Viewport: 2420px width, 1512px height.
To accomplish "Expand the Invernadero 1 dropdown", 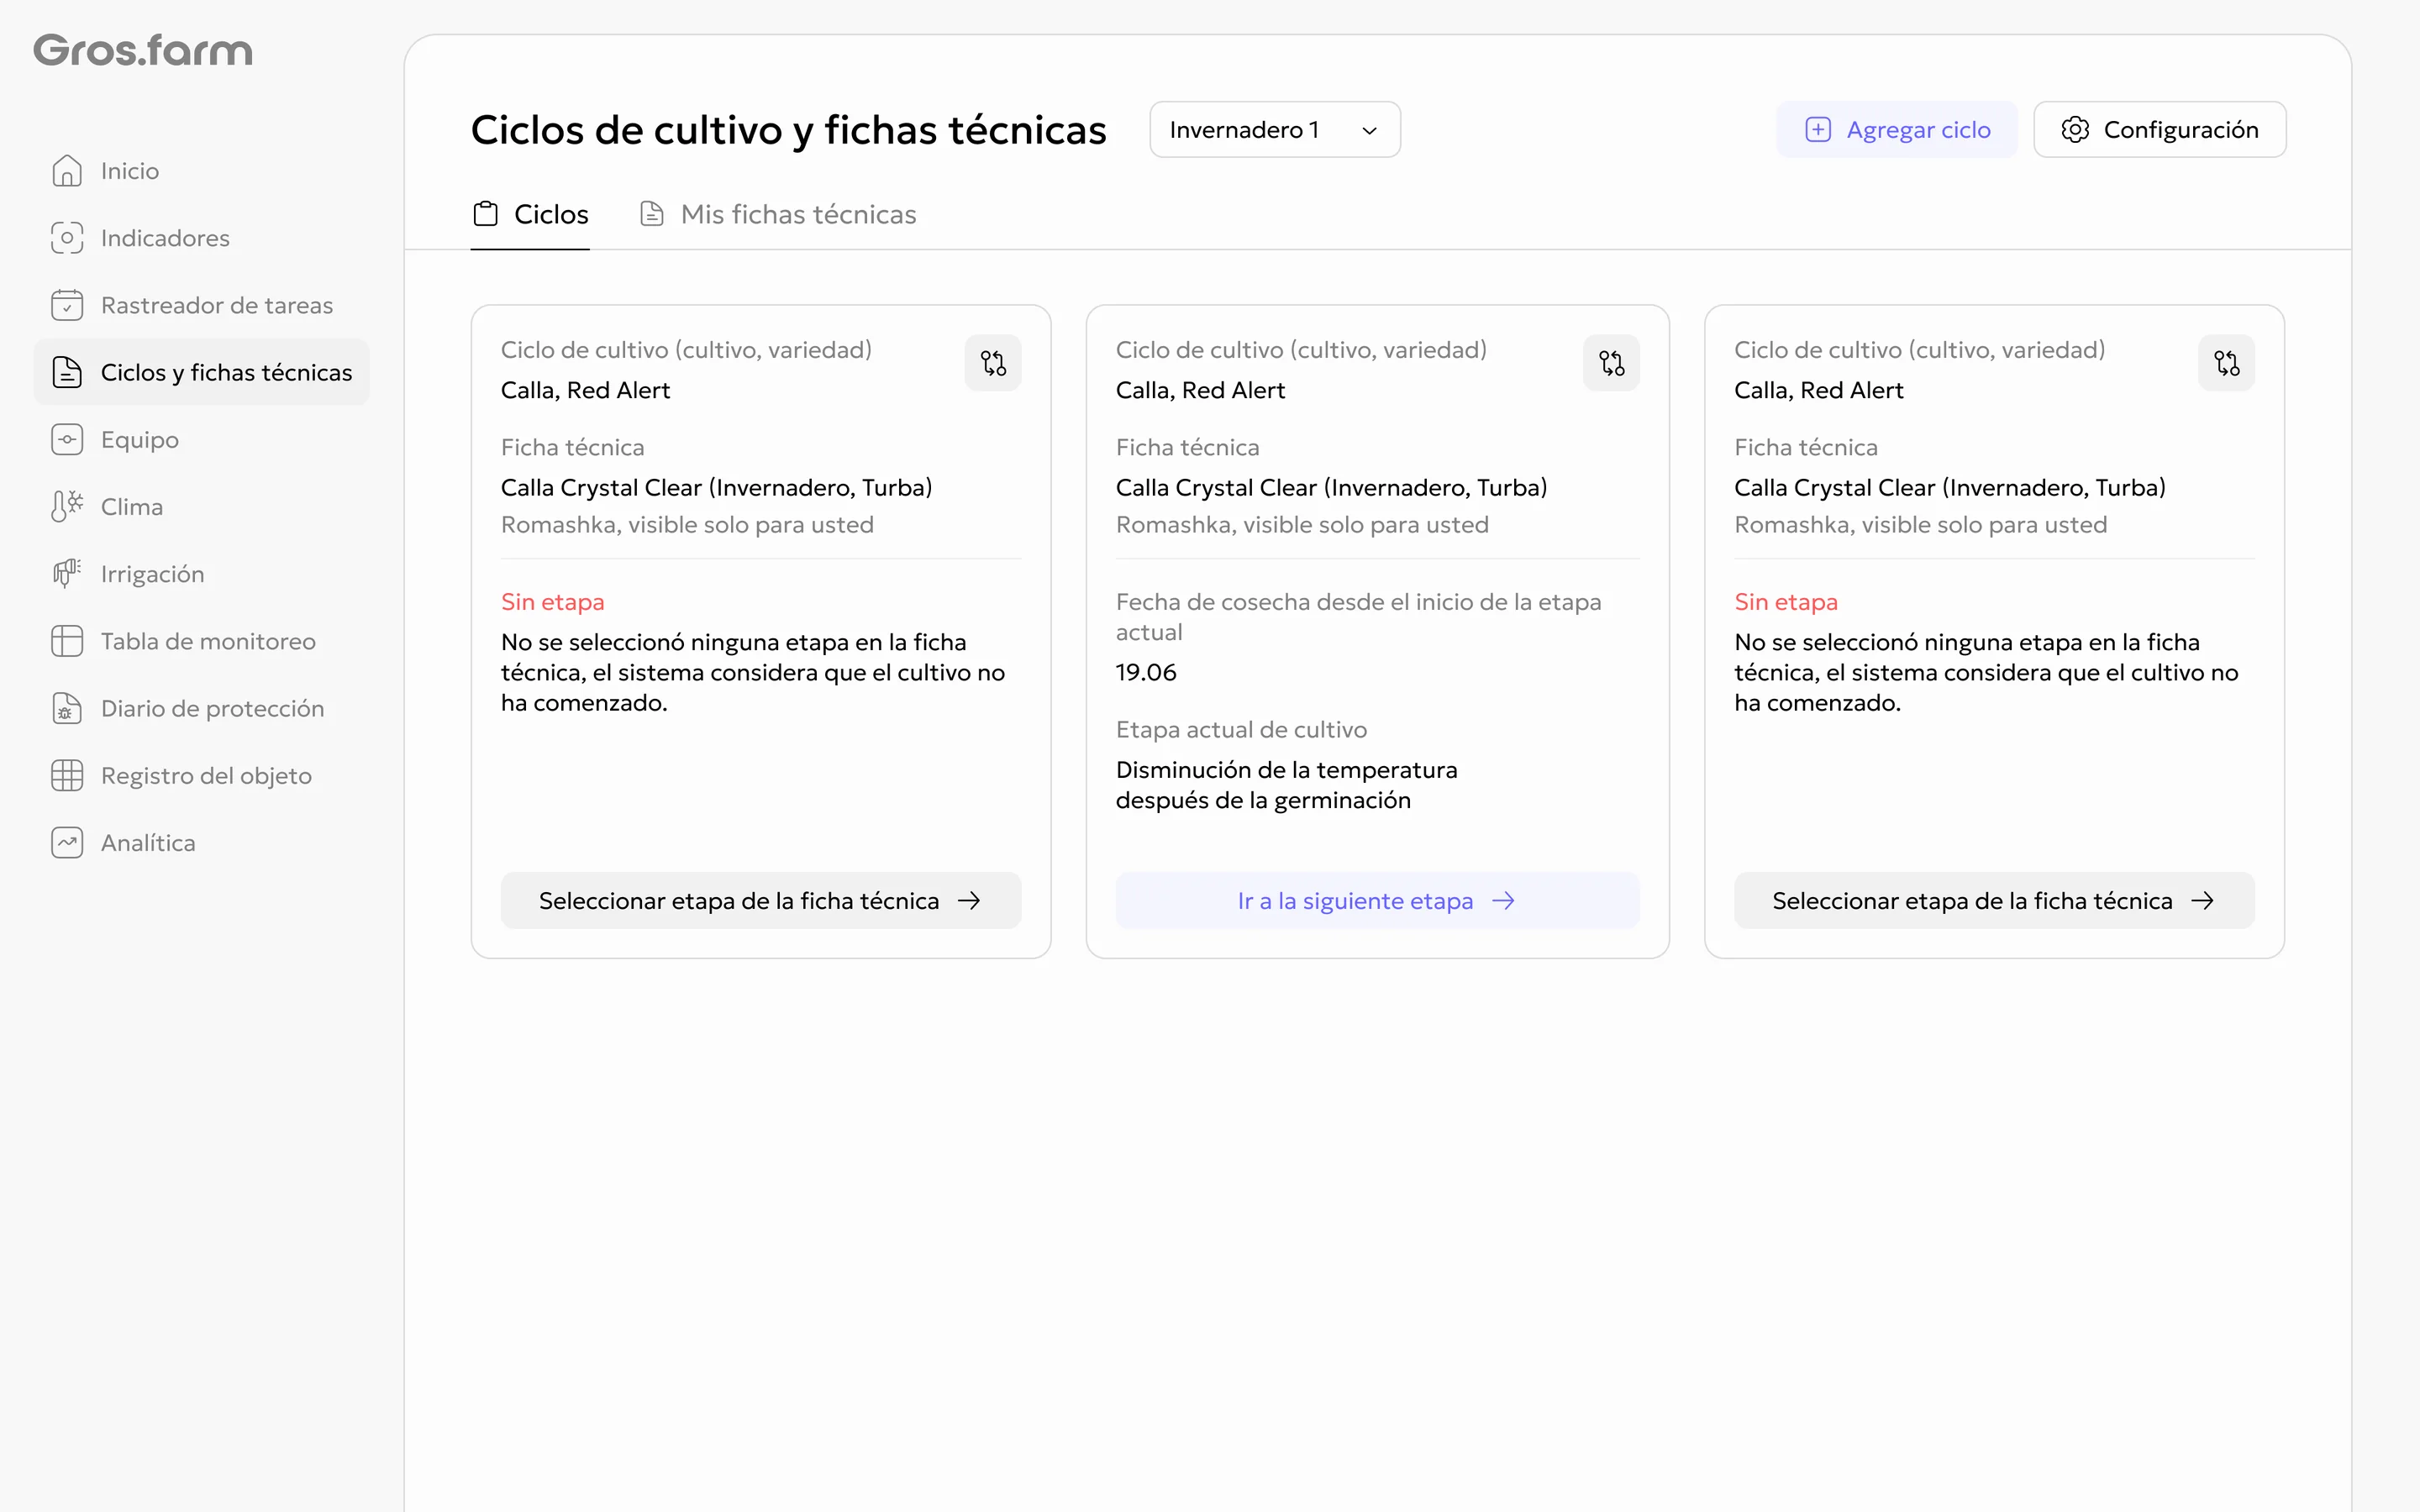I will [x=1274, y=130].
